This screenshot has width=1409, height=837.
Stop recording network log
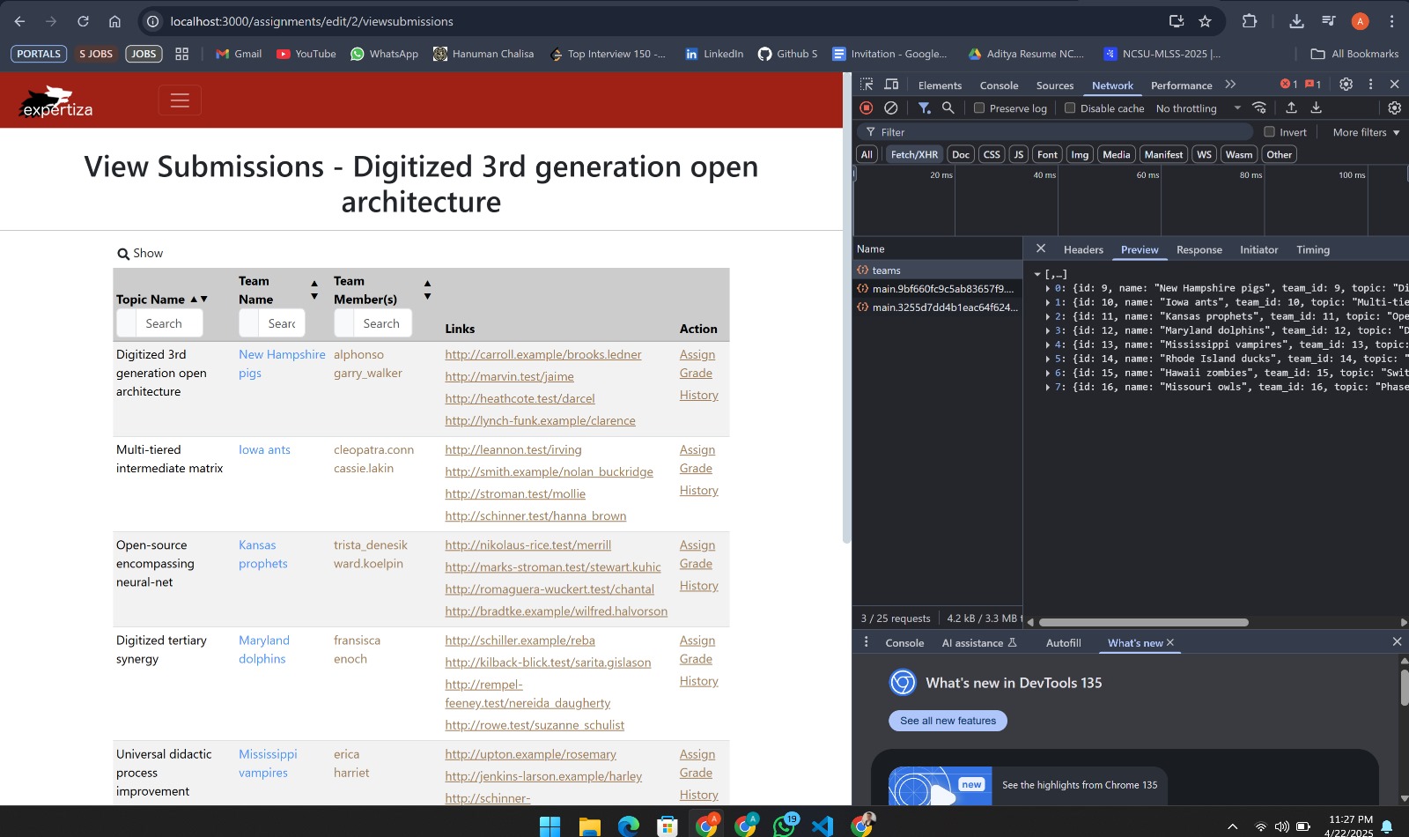coord(867,107)
